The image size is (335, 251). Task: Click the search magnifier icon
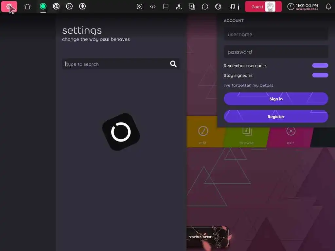coord(173,64)
